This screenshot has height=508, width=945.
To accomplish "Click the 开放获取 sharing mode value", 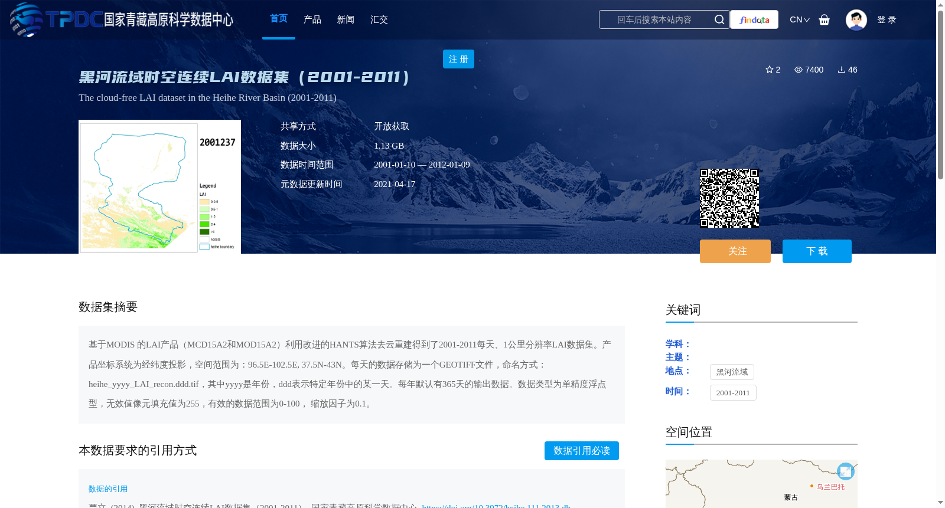I will tap(392, 126).
